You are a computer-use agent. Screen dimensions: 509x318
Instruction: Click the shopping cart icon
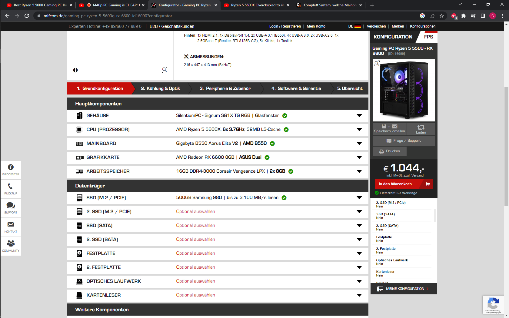[428, 184]
